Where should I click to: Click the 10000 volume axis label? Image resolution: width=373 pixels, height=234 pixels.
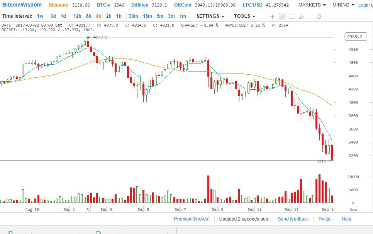[x=353, y=177]
